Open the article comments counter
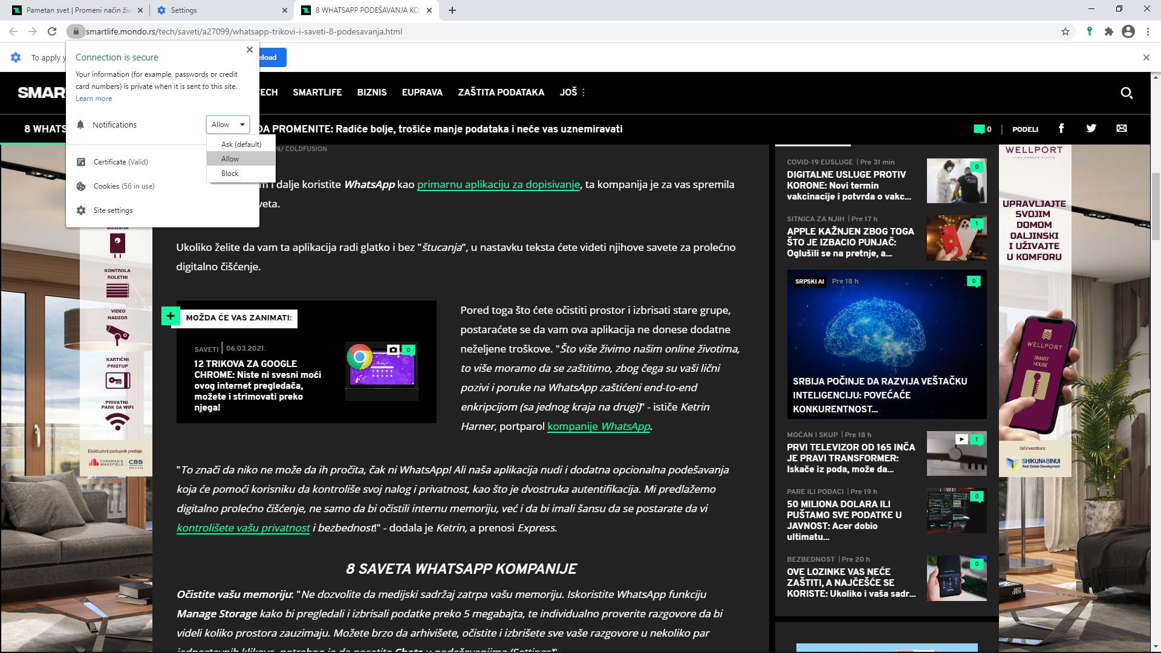 (981, 129)
